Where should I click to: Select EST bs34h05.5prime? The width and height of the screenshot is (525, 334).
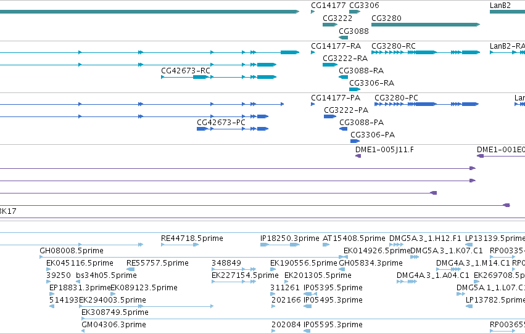(106, 276)
